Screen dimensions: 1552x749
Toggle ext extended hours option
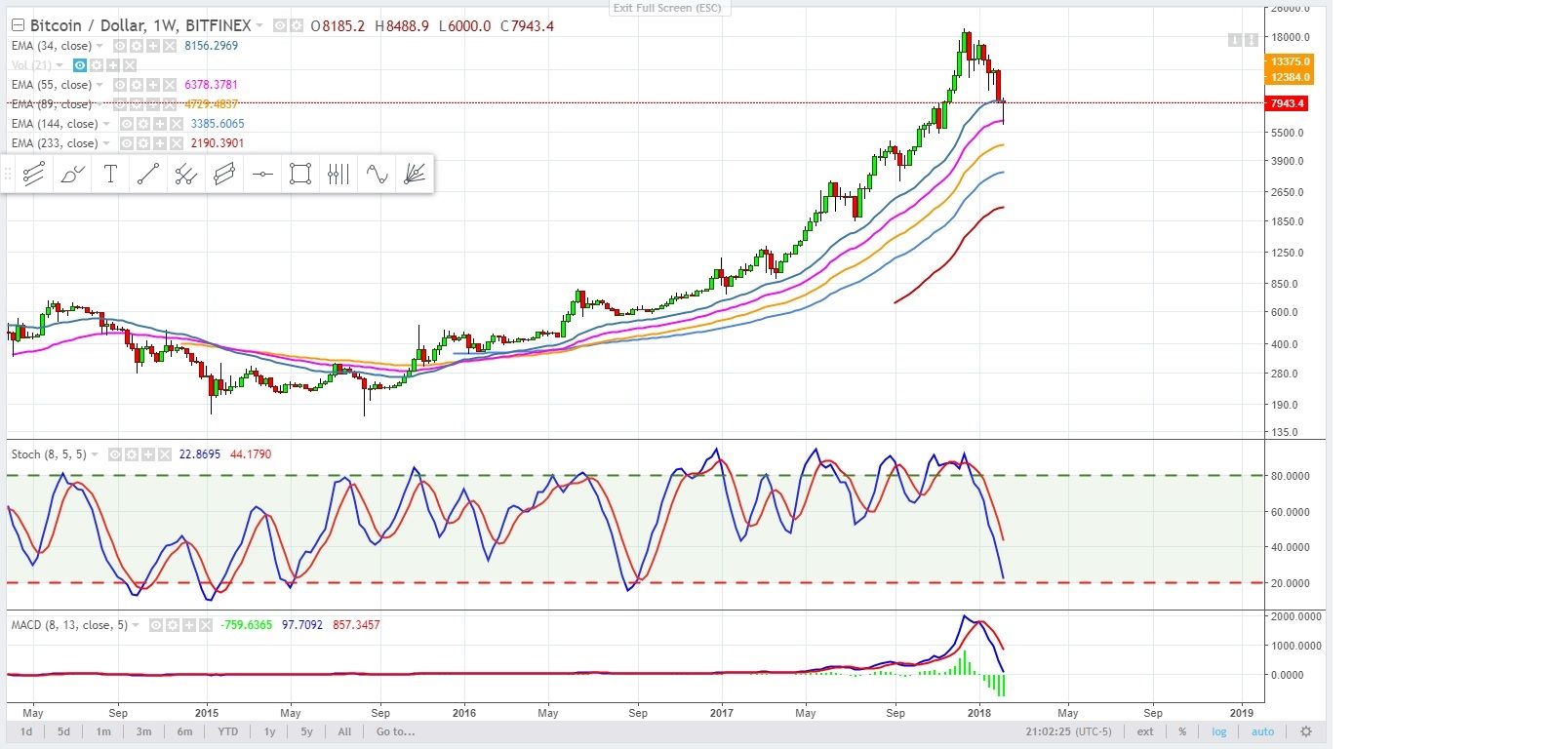coord(1145,731)
